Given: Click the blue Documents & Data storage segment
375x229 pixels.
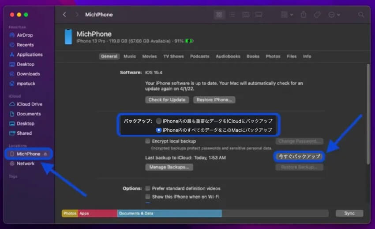Looking at the screenshot, I should (x=169, y=213).
